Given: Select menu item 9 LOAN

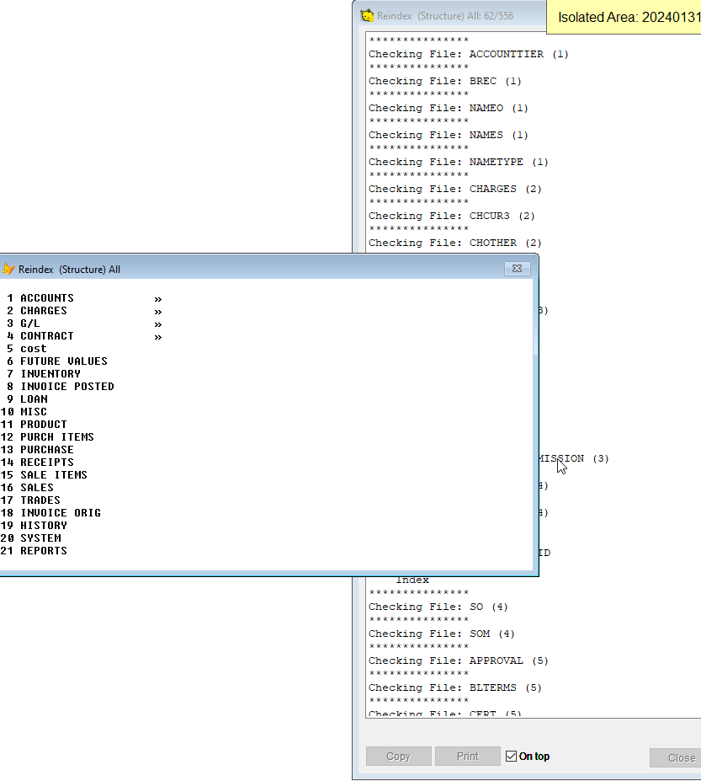Looking at the screenshot, I should tap(28, 399).
